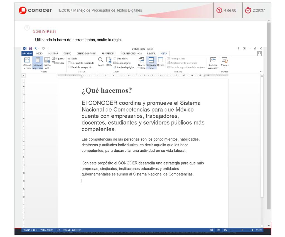The image size is (285, 237).
Task: Click the right indent marker on ruler
Action: (x=205, y=76)
